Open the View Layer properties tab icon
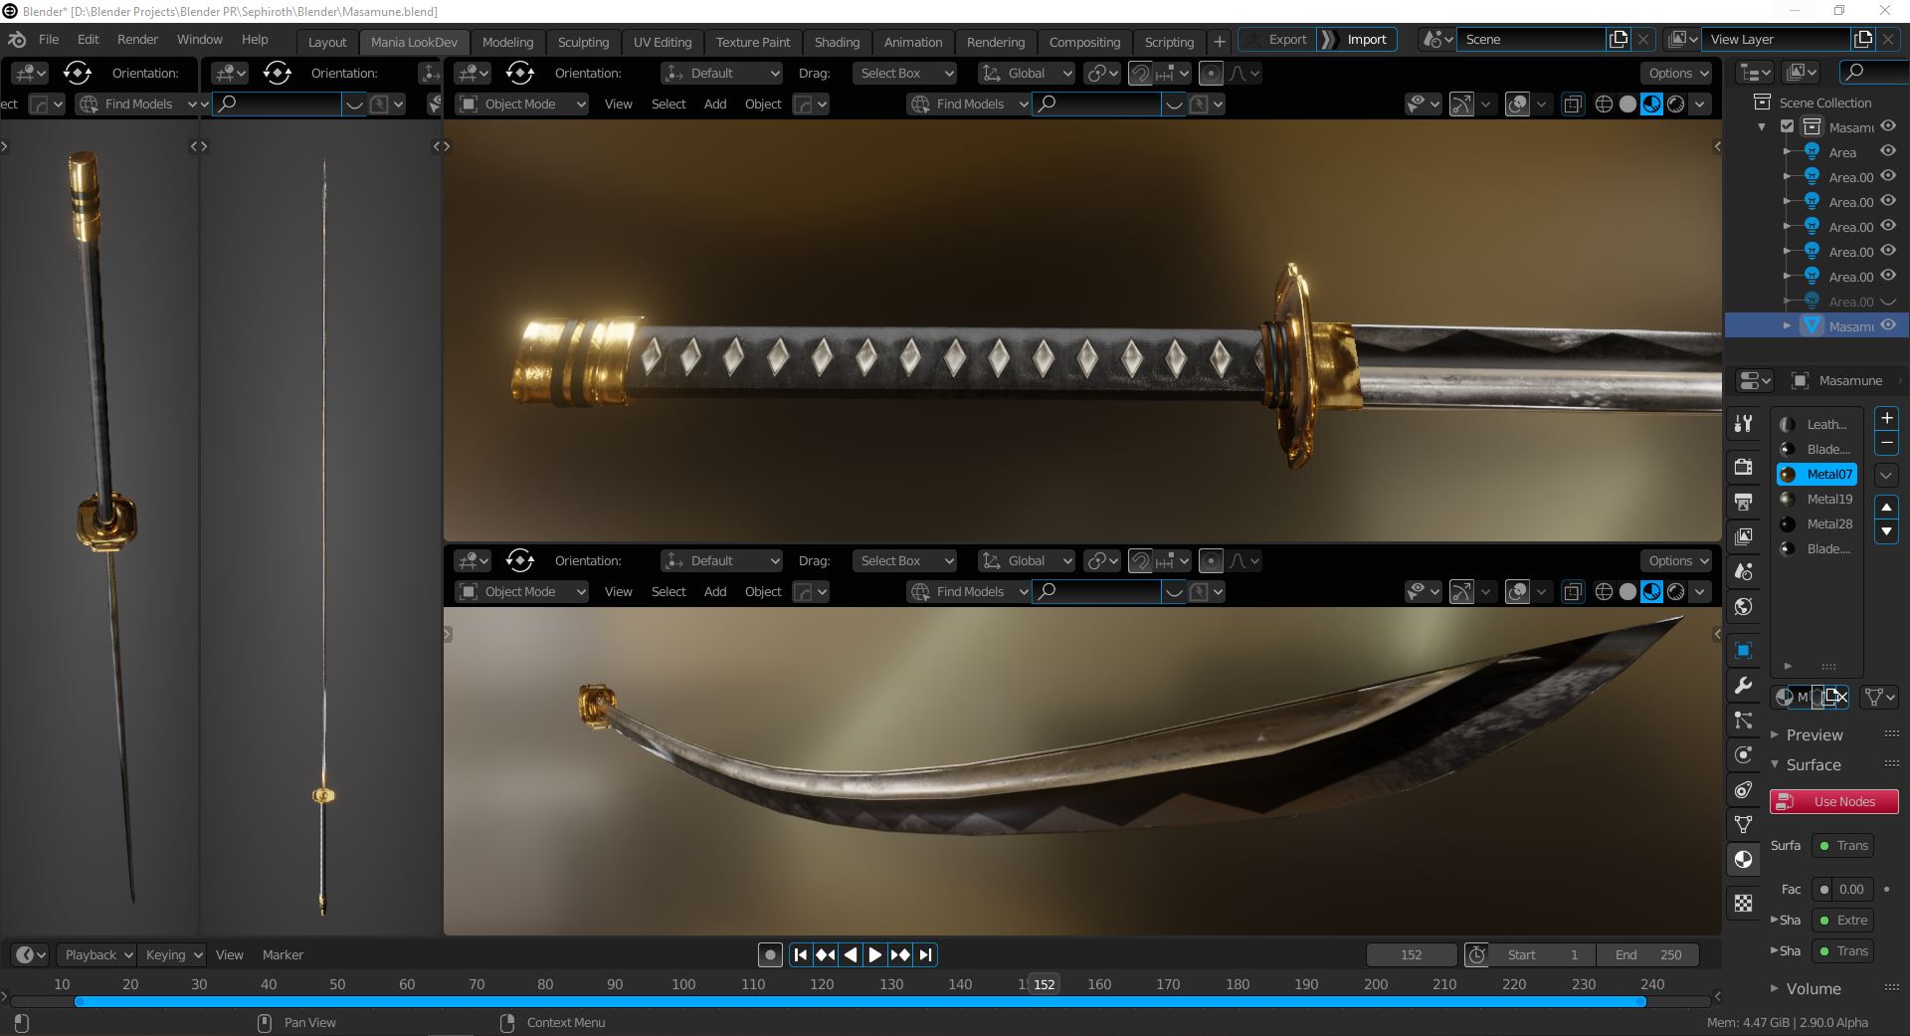This screenshot has width=1910, height=1036. tap(1743, 536)
